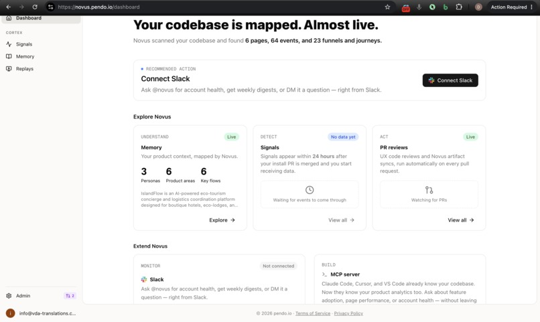Click the info@vda-translations account email

(48, 313)
